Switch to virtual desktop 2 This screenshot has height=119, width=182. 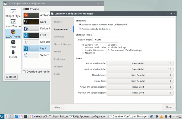pos(11,117)
